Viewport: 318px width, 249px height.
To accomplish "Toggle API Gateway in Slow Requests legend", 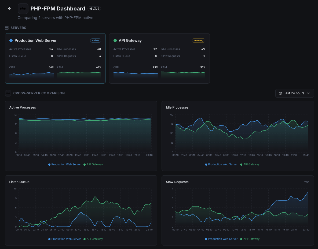I will [250, 239].
